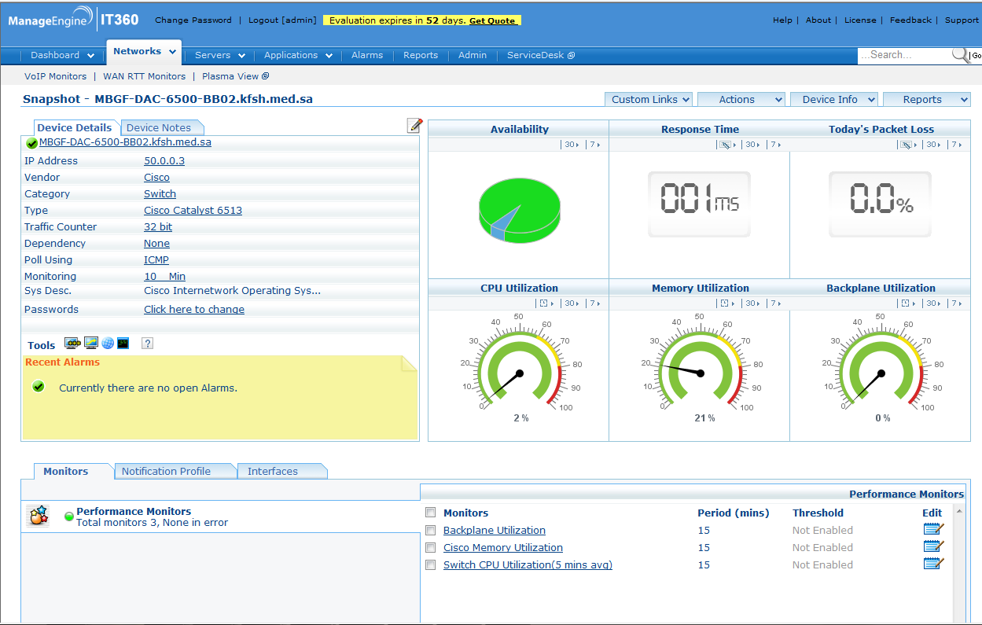Open the first Tools icon (monitor with ***)
This screenshot has height=625, width=982.
click(x=72, y=344)
